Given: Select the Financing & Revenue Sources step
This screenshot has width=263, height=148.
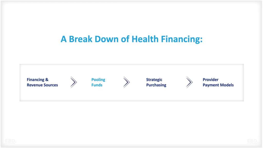Looking at the screenshot, I should 42,82.
